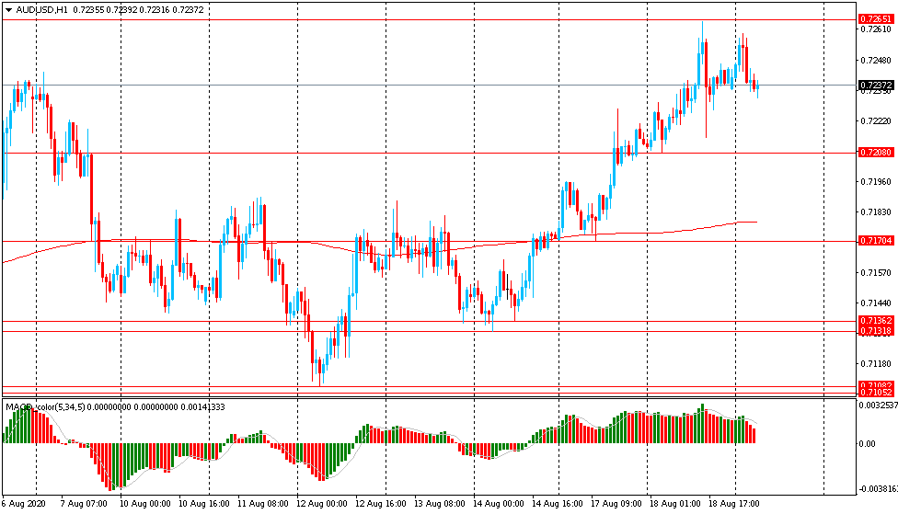Click the 0.72610 price scale value

coord(876,29)
